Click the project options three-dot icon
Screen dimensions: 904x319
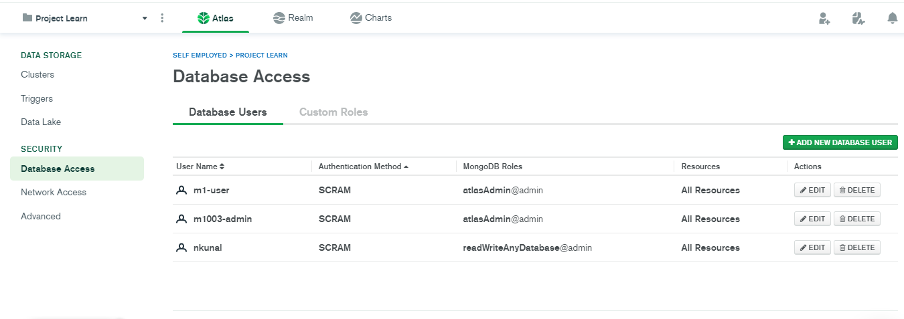[162, 18]
